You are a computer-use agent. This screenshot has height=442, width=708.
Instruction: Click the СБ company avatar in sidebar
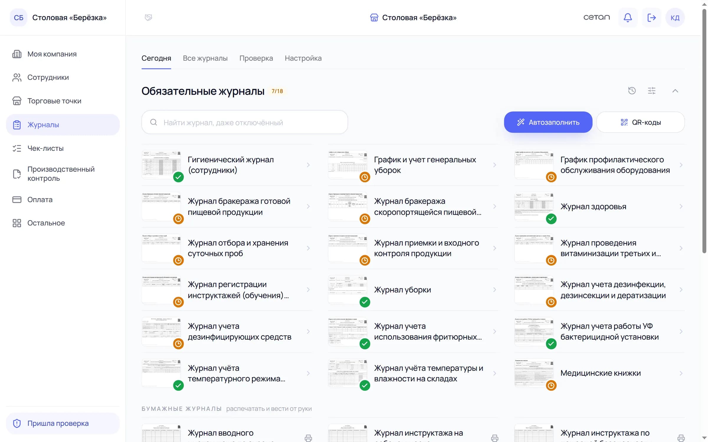[x=19, y=18]
